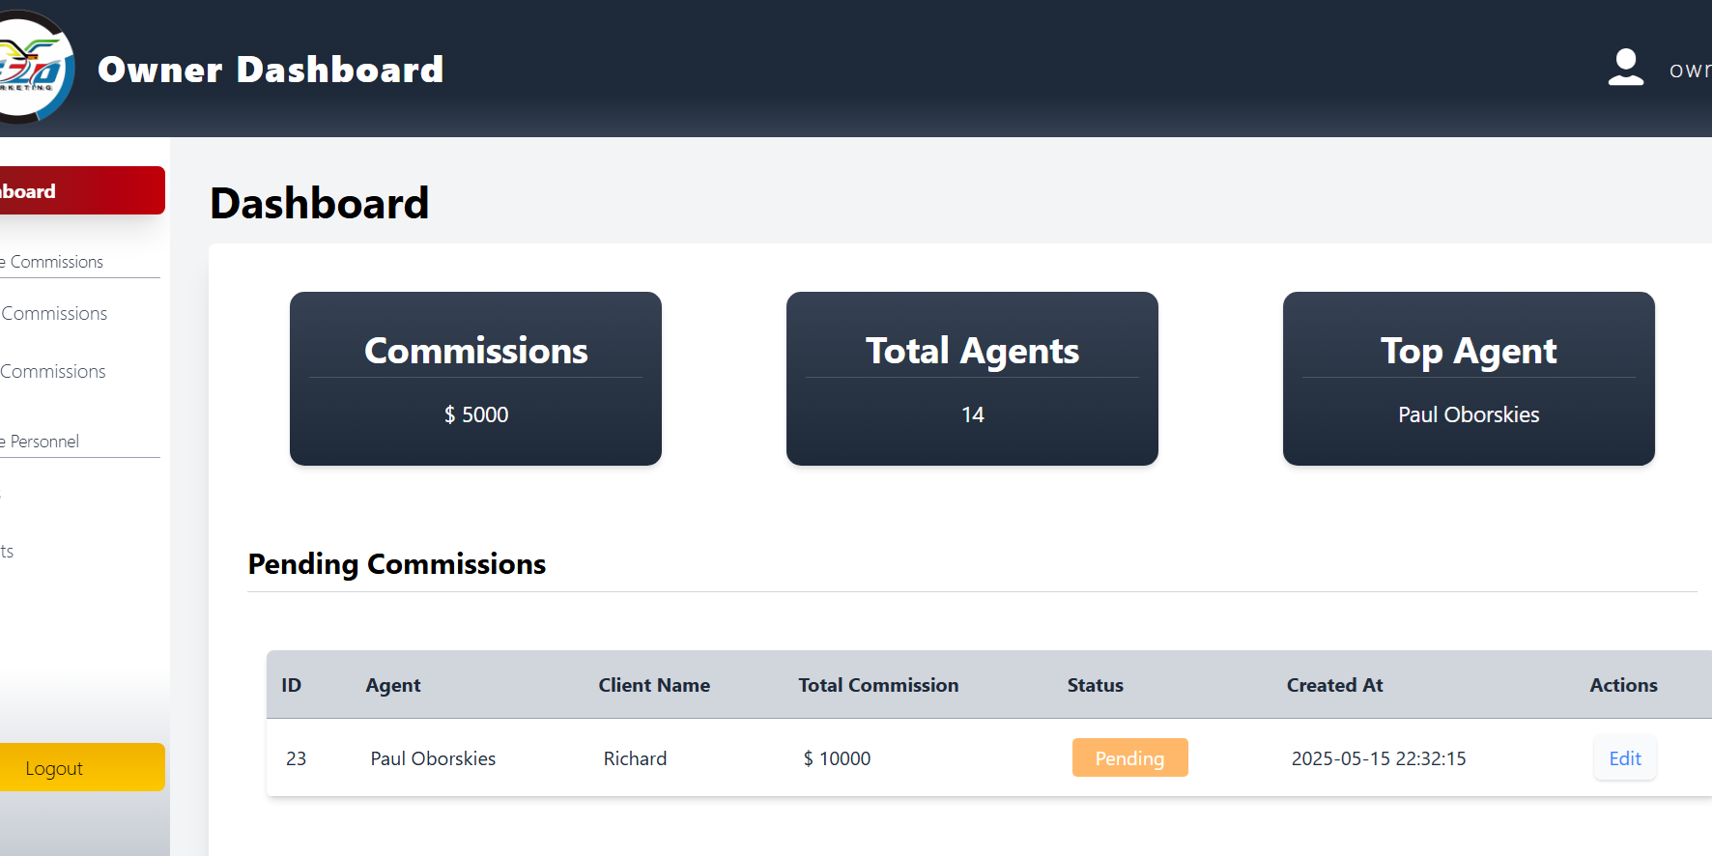
Task: Click the ID column header
Action: pyautogui.click(x=291, y=685)
